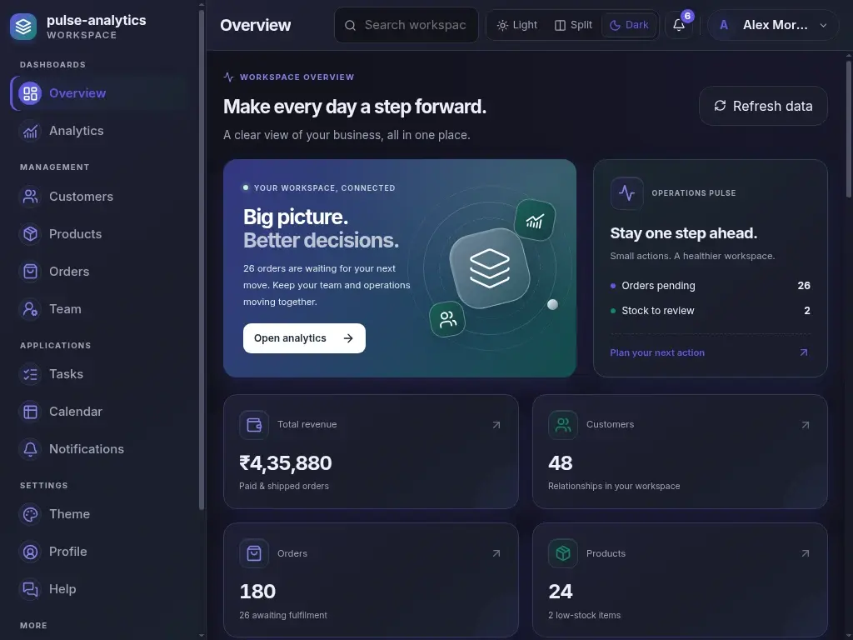Click the Products box icon in sidebar

coord(31,234)
